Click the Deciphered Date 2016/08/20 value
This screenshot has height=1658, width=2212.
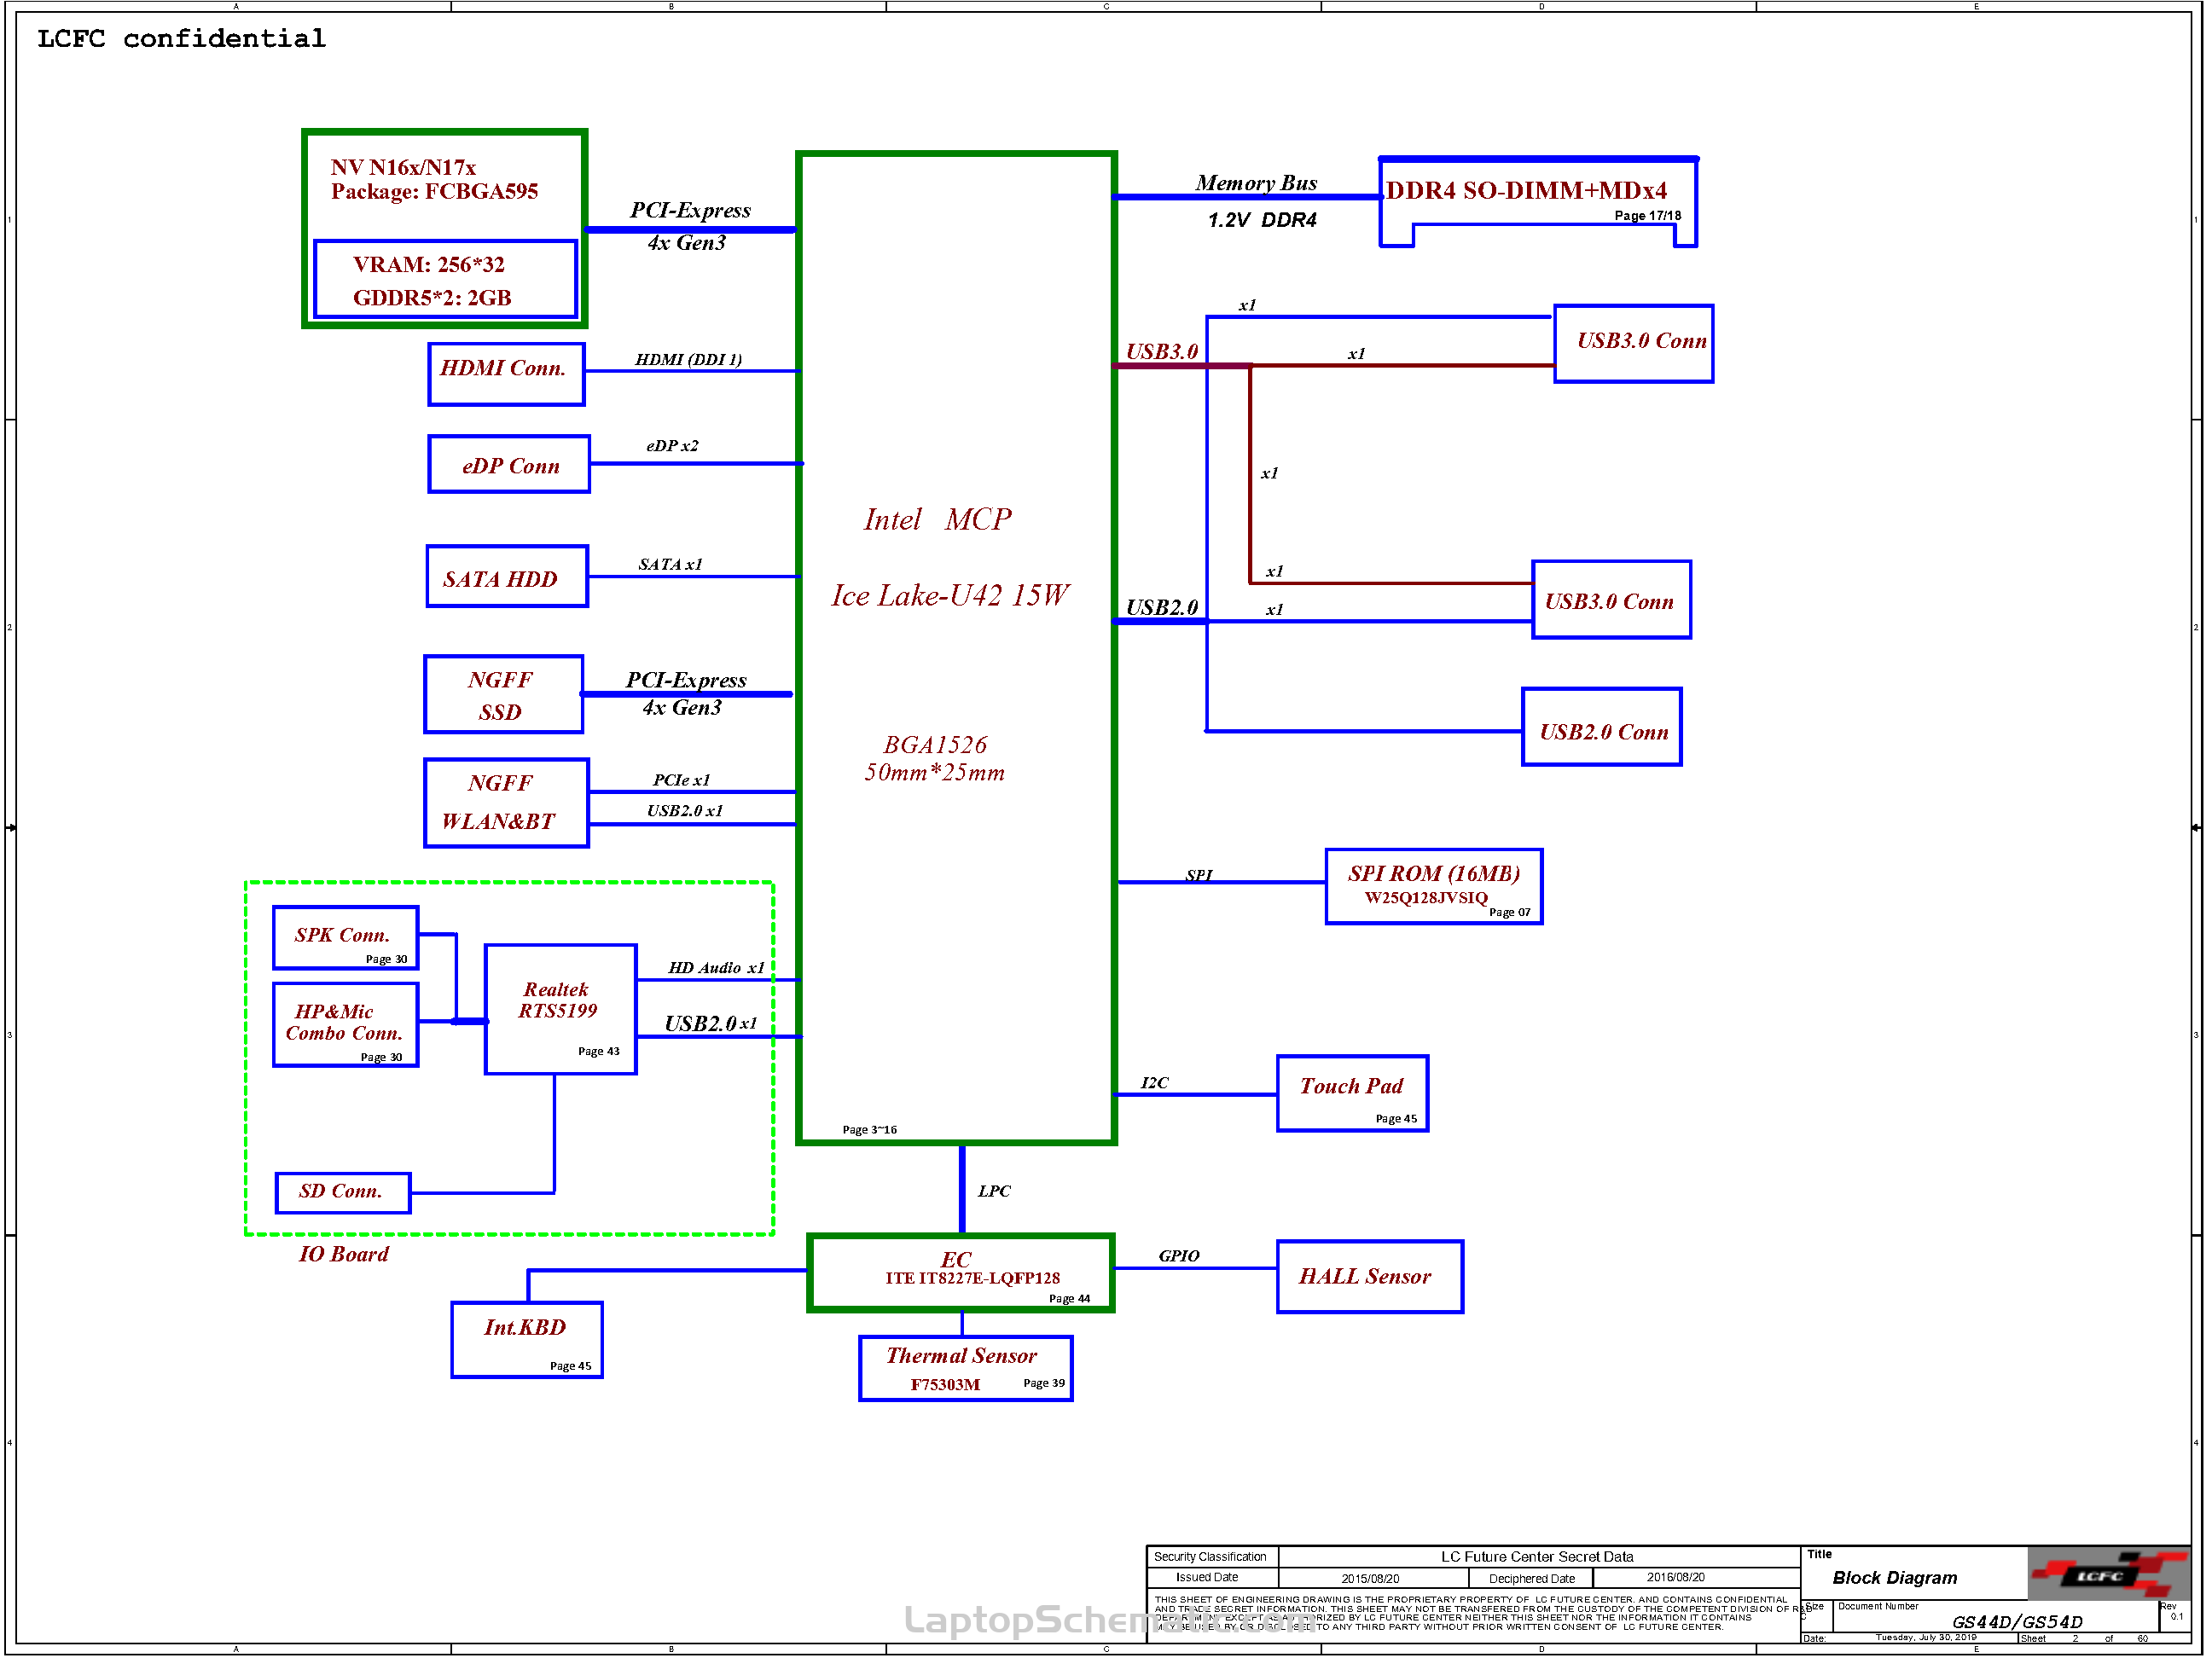(1676, 1578)
